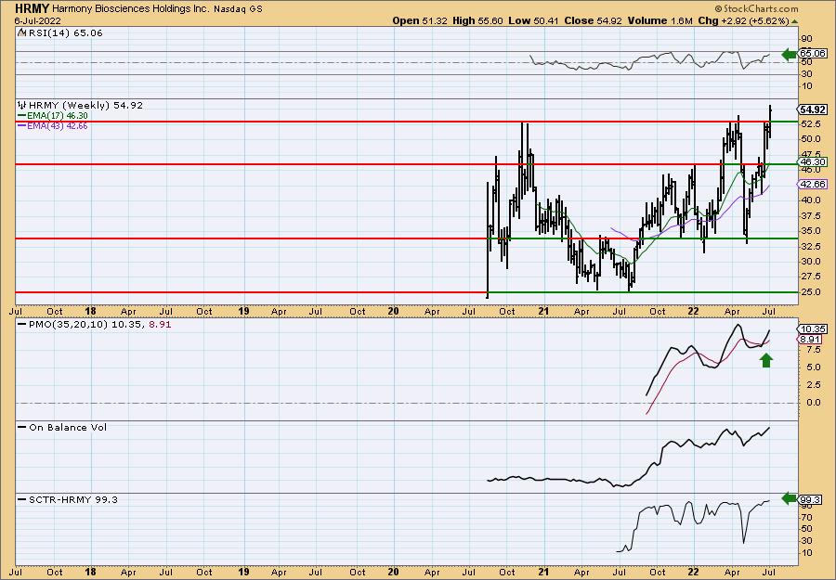
Task: Click the Harmony Biosciences Holdings Inc. company name
Action: click(x=131, y=9)
